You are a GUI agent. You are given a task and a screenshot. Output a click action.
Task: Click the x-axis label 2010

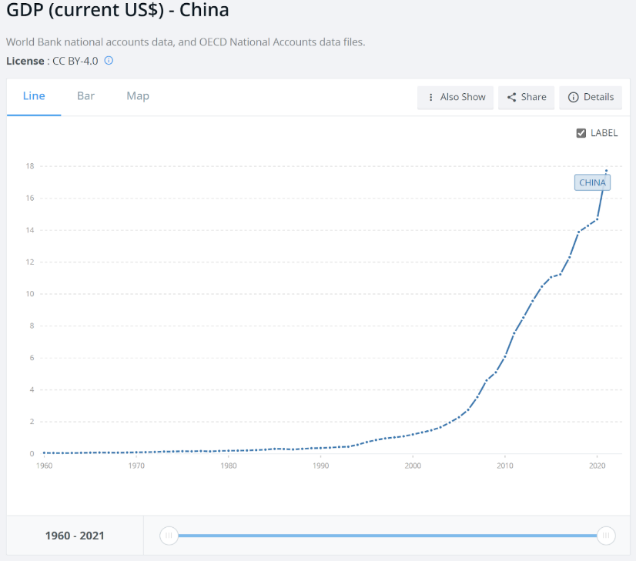(505, 466)
